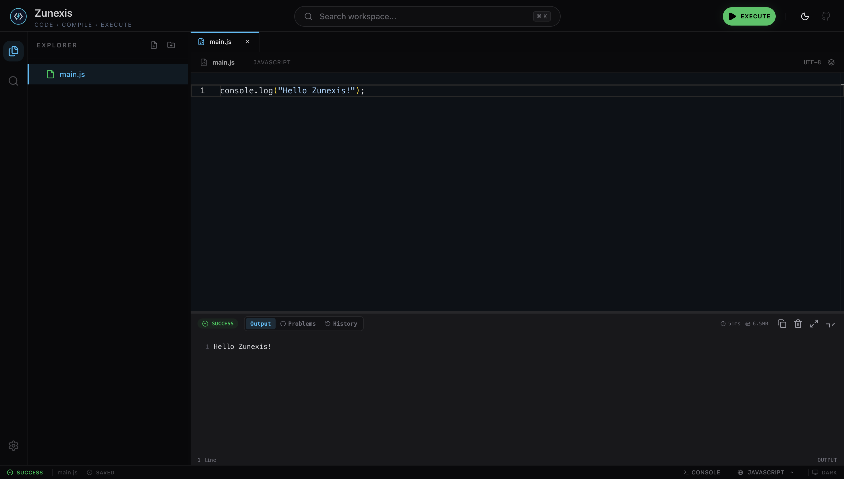Click the 6.5MB memory usage

coord(756,324)
